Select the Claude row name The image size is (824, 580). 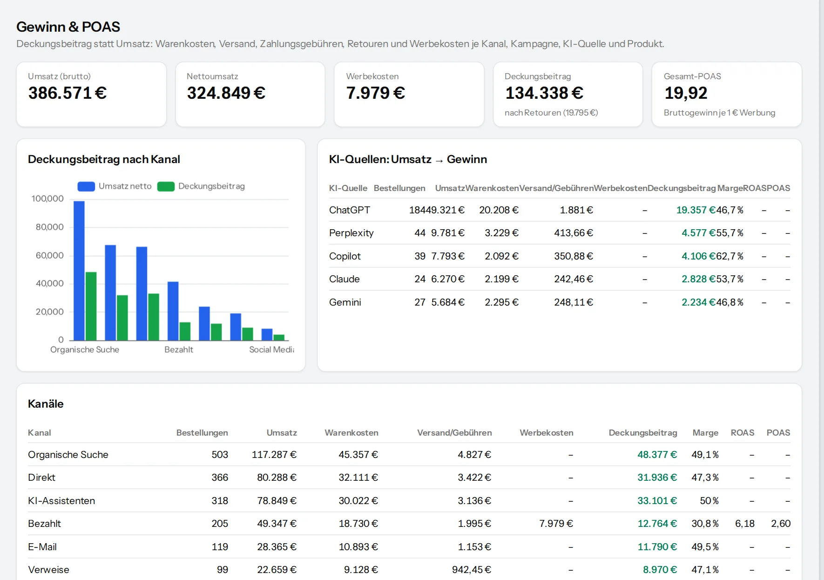coord(344,279)
